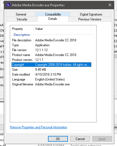Select the File description row
Viewport: 117px width, 146px height.
tap(51, 40)
